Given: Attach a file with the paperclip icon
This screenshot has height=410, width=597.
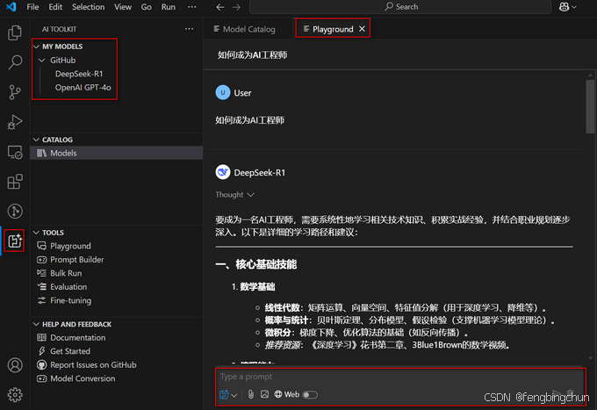Looking at the screenshot, I should point(250,394).
